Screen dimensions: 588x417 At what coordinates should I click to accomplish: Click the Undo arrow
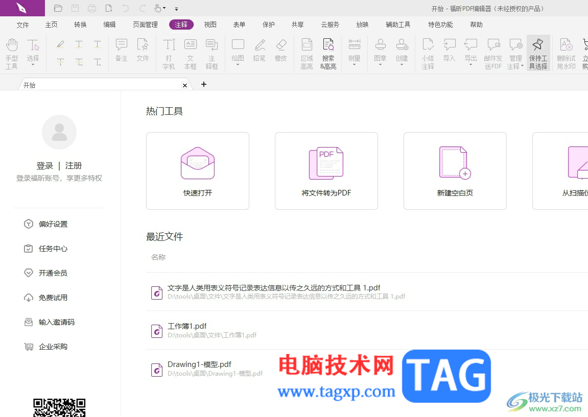click(x=125, y=8)
